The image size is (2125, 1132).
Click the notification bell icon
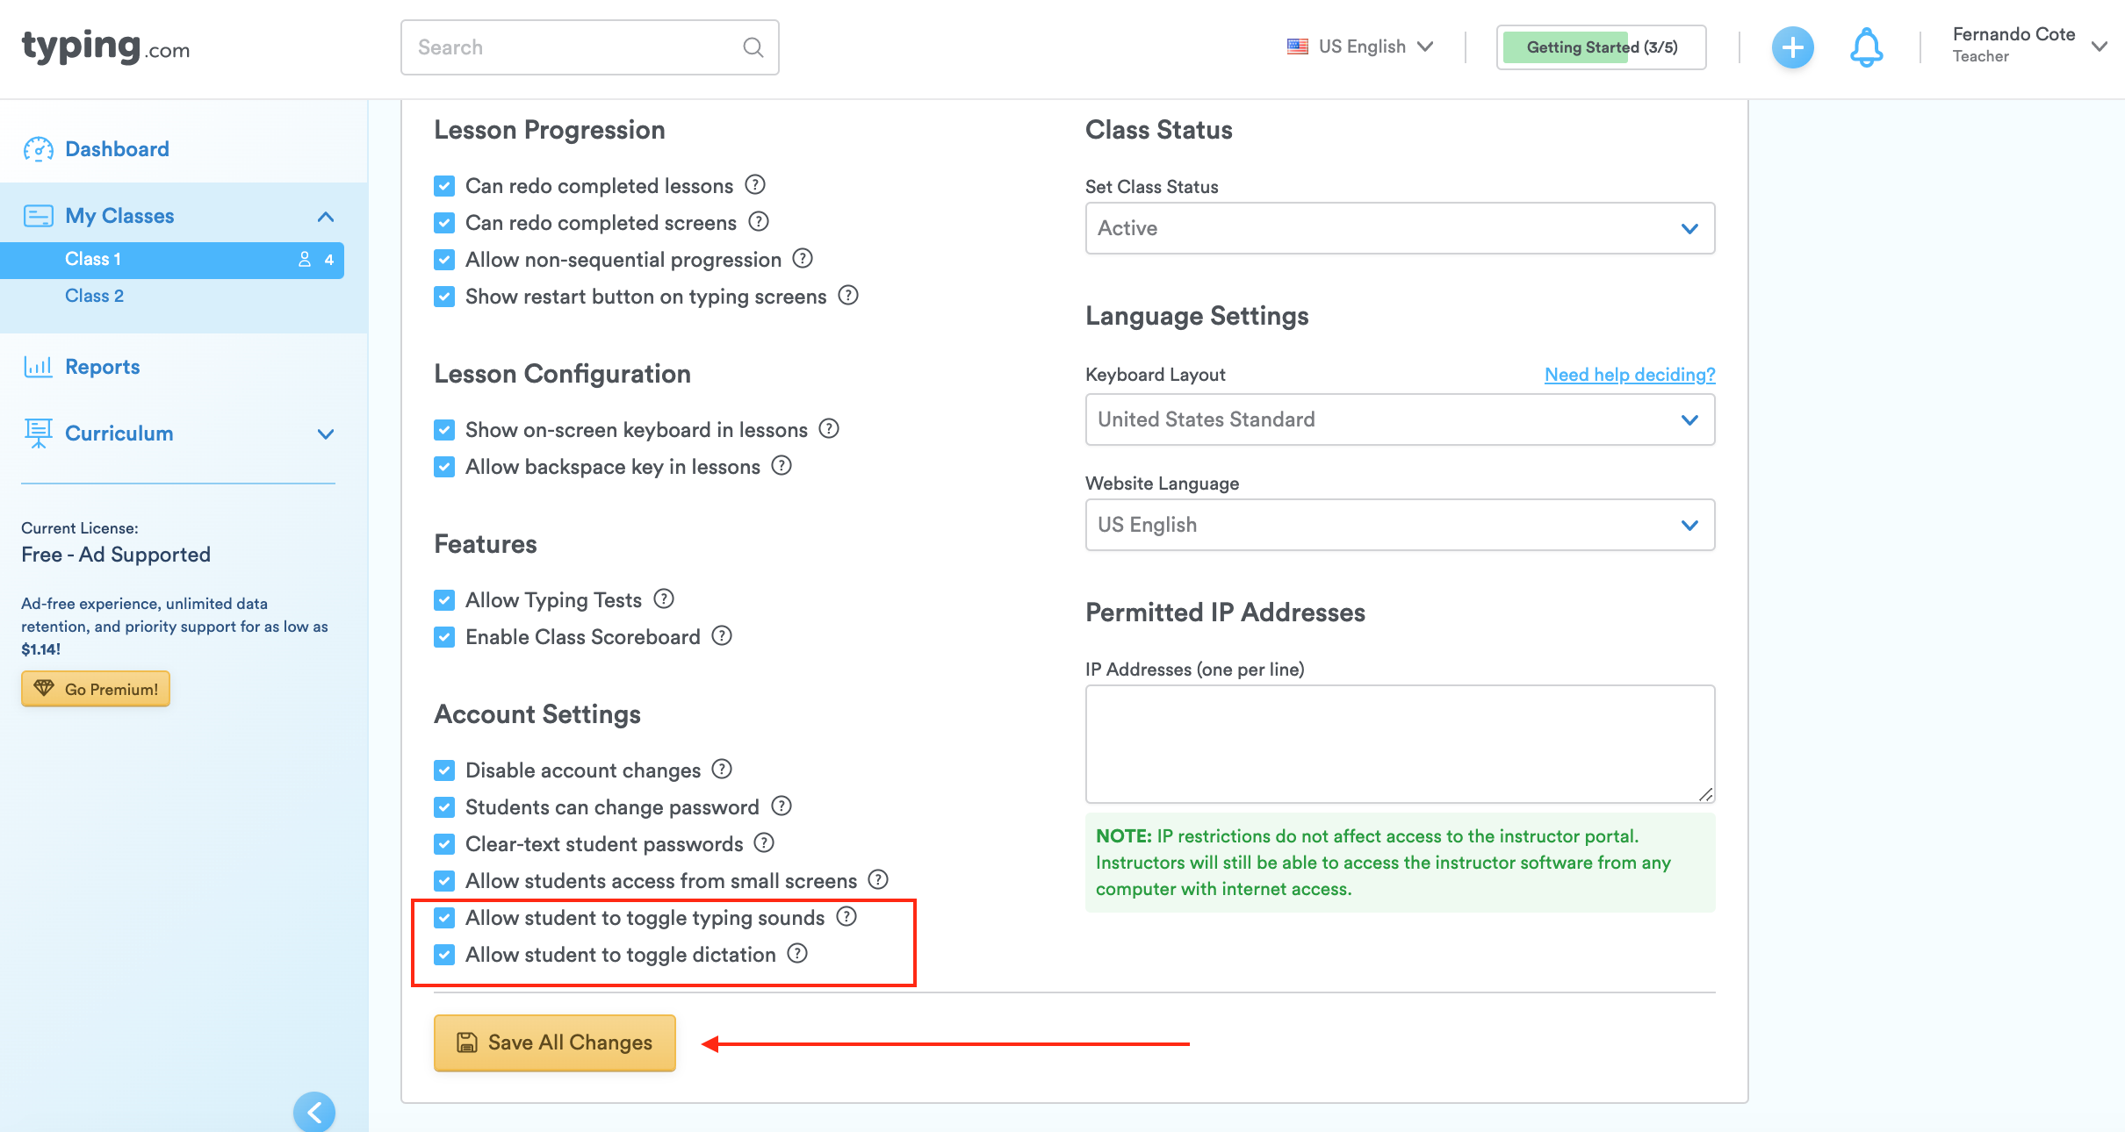(1866, 47)
